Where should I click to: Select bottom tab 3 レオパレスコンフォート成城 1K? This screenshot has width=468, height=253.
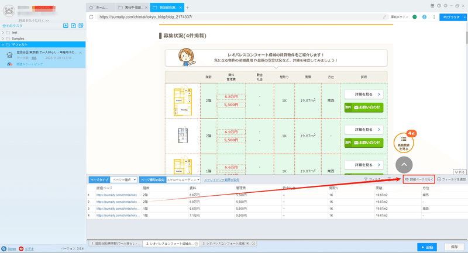pos(229,244)
